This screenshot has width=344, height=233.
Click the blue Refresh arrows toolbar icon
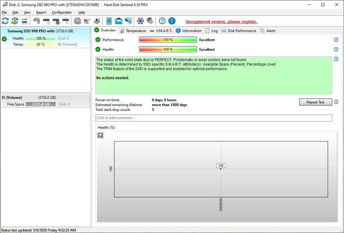[5, 21]
